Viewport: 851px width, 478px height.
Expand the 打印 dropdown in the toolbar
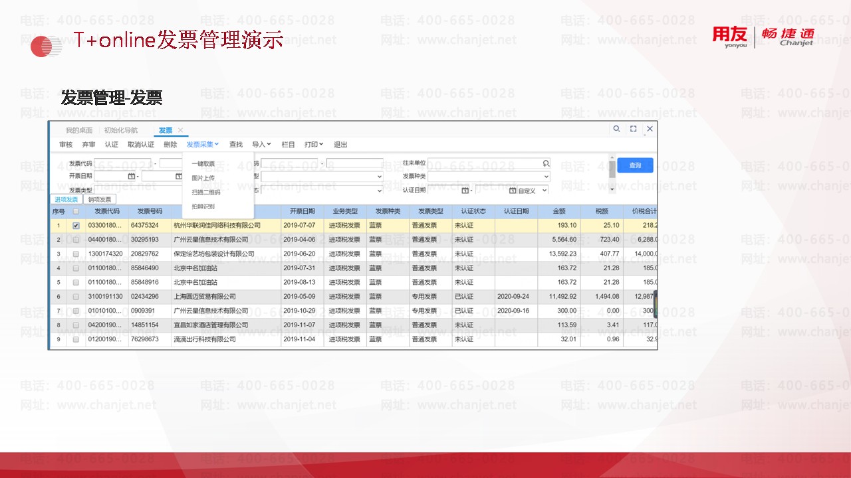pos(314,144)
